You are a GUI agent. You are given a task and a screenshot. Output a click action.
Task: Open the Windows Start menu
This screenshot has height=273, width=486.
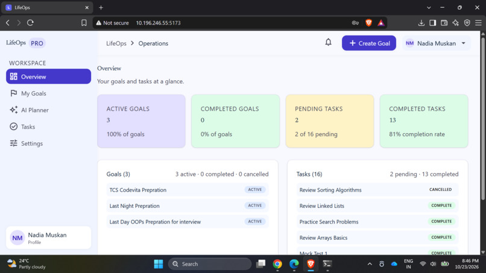tap(159, 264)
